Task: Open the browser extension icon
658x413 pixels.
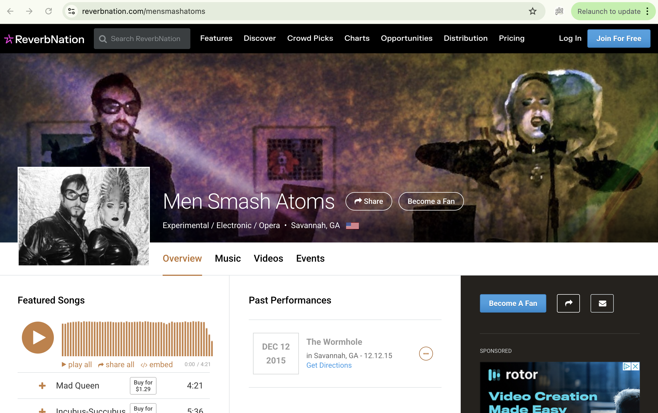Action: pos(559,11)
